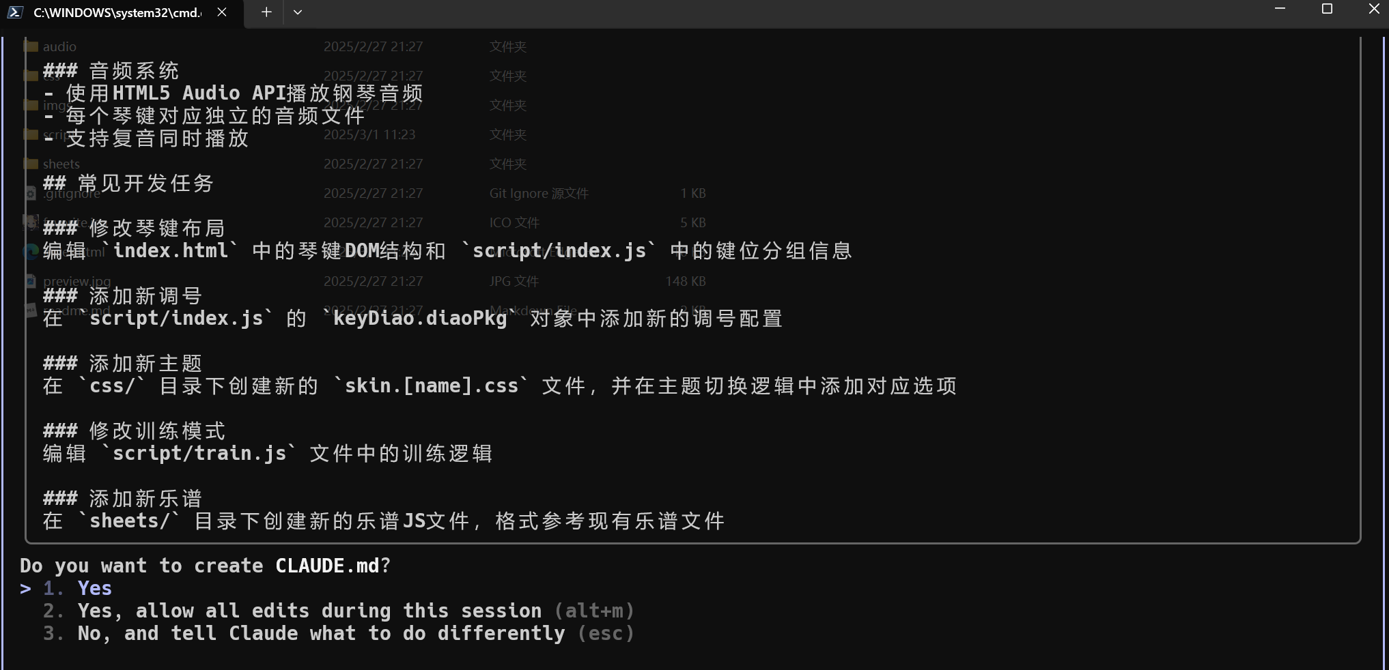The width and height of the screenshot is (1389, 670).
Task: Click the terminal tab's PowerShell icon
Action: click(15, 12)
